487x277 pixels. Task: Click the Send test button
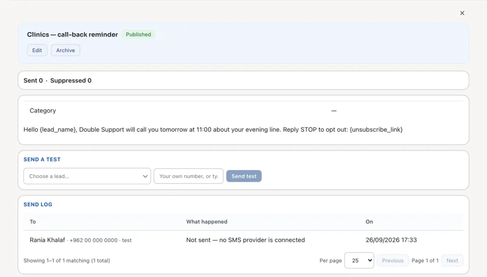coord(244,176)
